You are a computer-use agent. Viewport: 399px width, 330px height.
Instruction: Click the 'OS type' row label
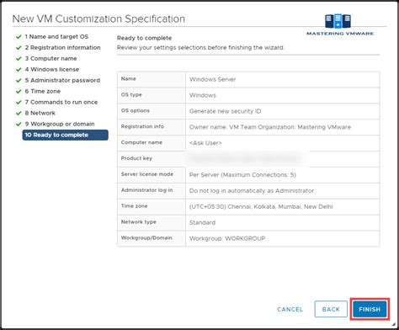point(131,95)
